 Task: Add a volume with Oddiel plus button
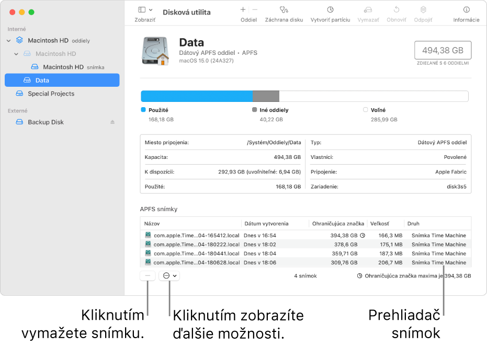click(243, 9)
